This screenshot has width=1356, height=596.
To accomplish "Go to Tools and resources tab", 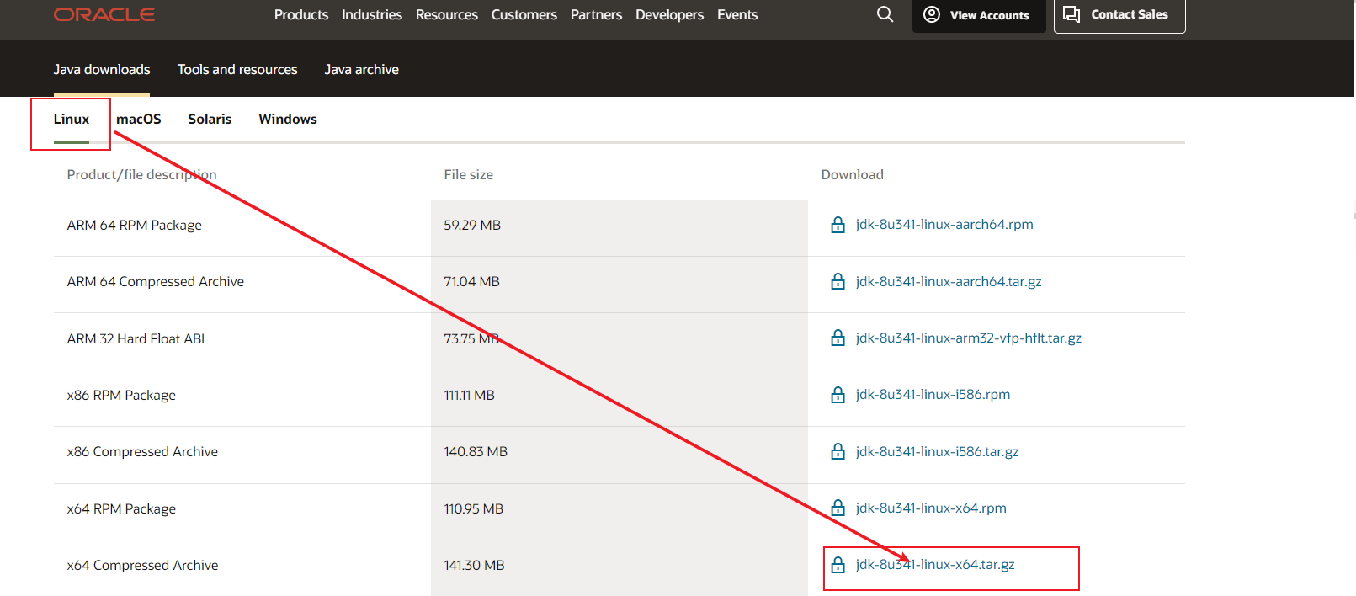I will (x=237, y=69).
